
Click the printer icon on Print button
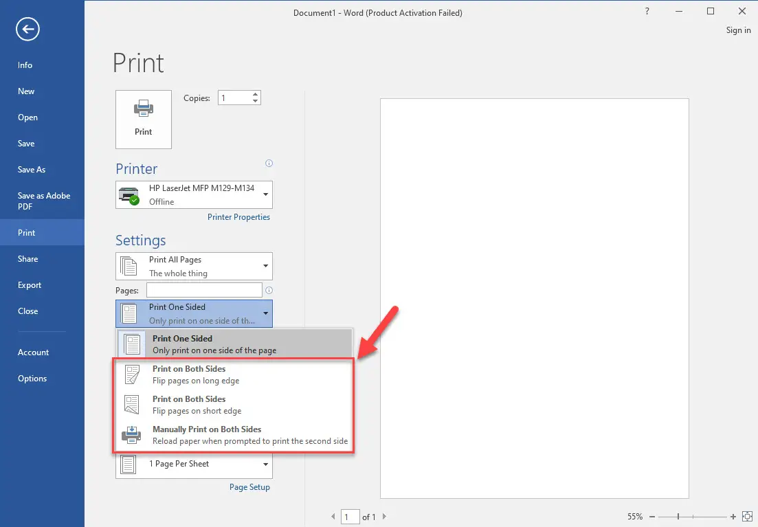144,109
